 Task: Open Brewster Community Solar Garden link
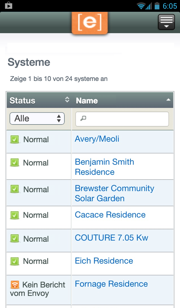pyautogui.click(x=114, y=193)
